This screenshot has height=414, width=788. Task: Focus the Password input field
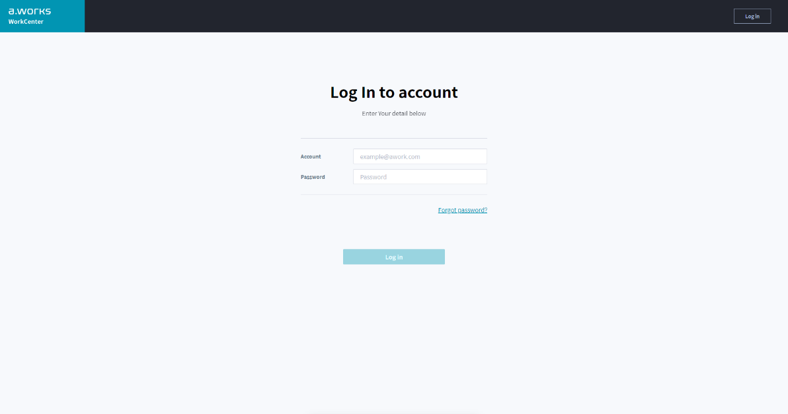(420, 177)
